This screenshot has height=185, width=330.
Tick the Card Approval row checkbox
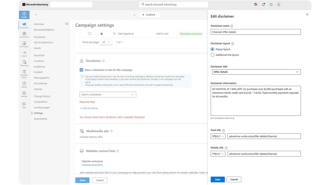coord(89,34)
